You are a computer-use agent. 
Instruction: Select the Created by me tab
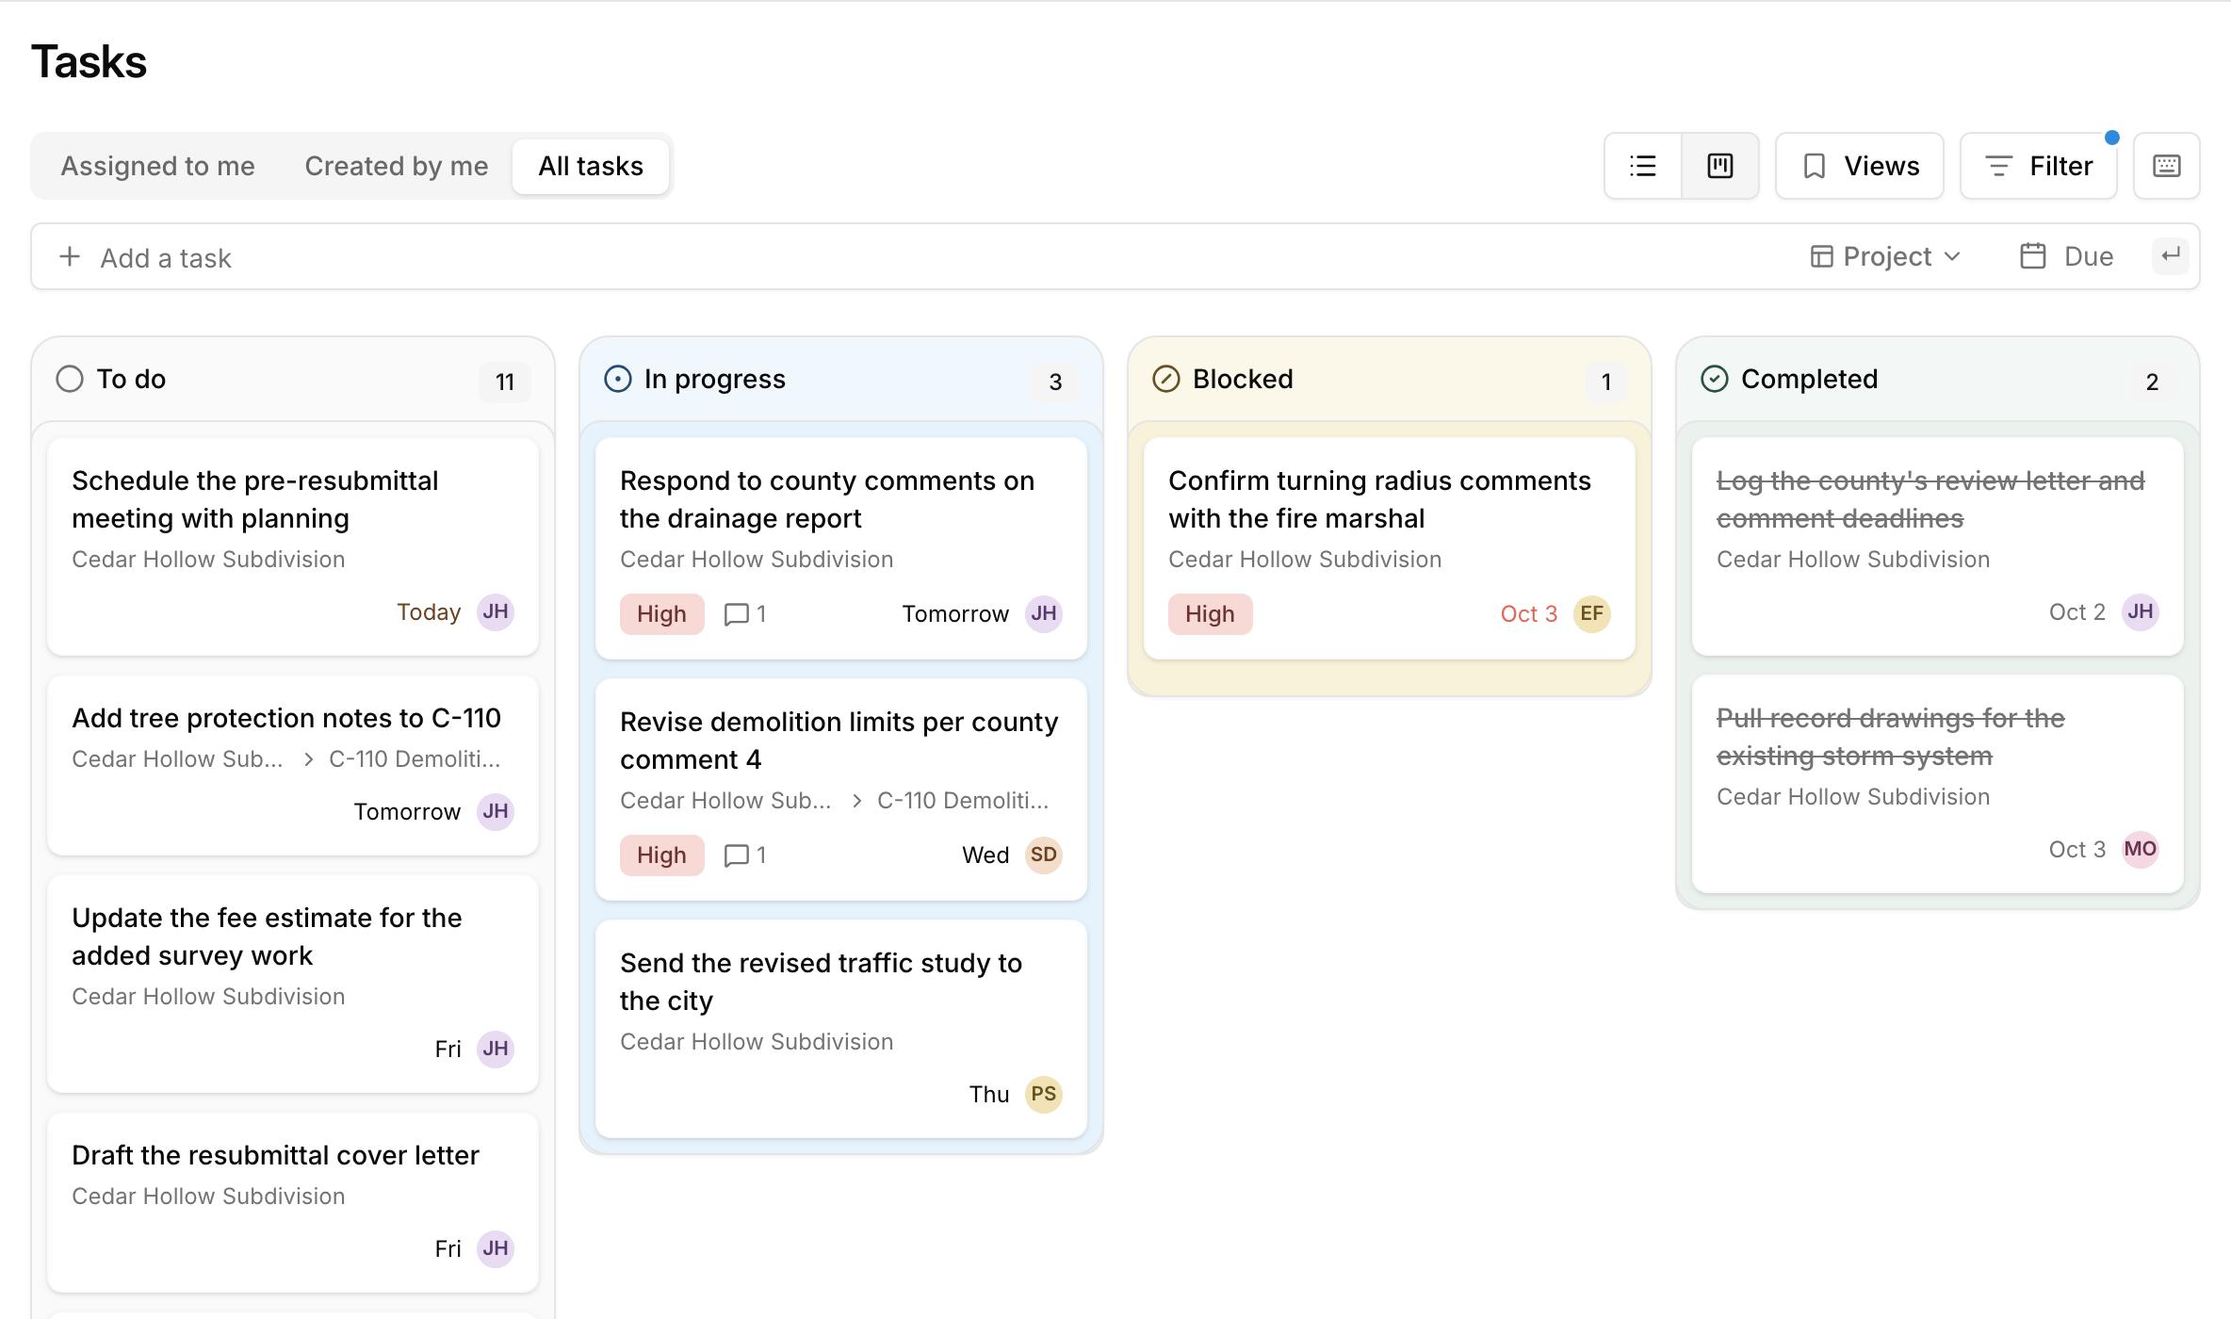click(x=397, y=166)
